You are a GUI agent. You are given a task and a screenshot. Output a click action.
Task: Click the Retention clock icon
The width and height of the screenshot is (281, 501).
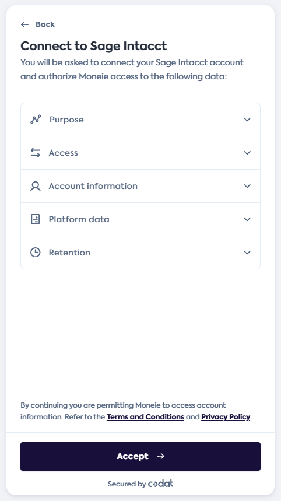36,253
